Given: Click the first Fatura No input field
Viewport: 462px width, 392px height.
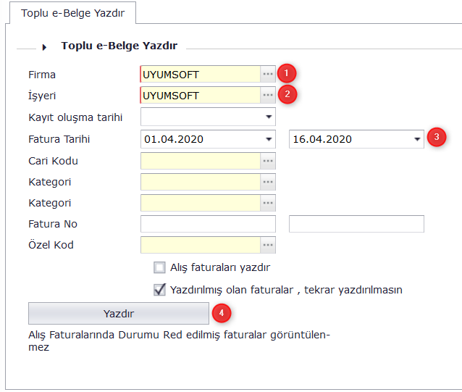Looking at the screenshot, I should (208, 224).
